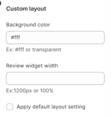Select the 'Custom layout' section heading
Viewport: 111px width, 117px height.
click(26, 9)
